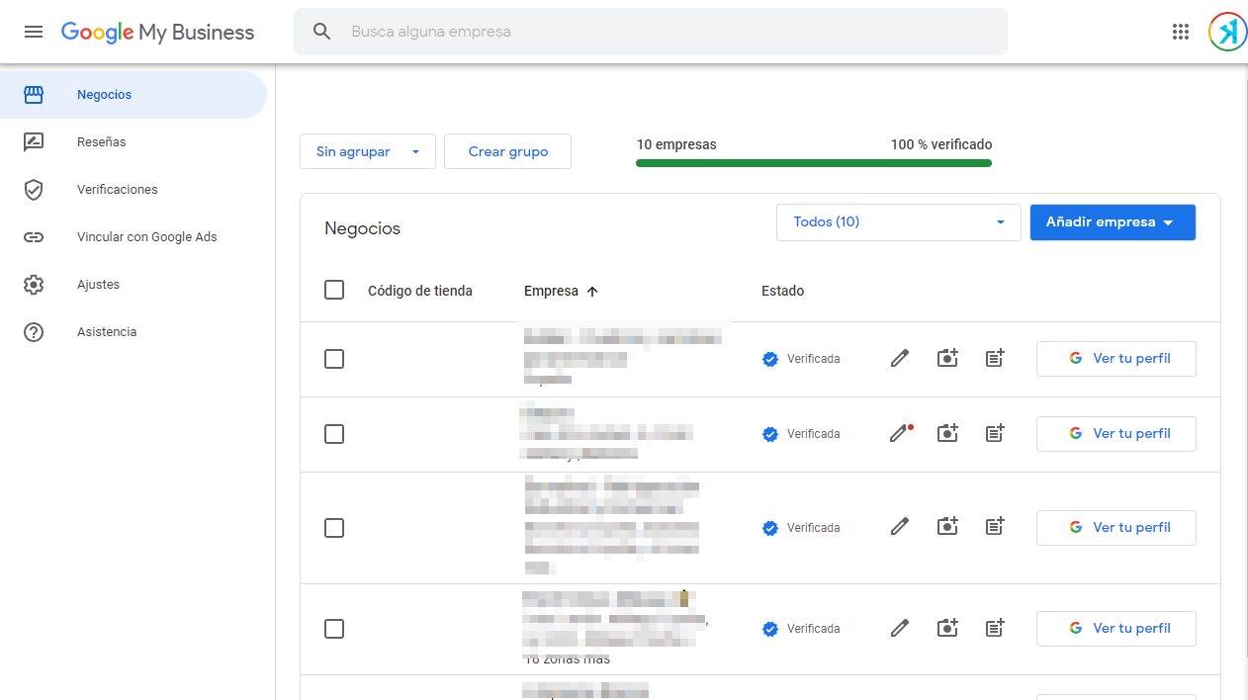The image size is (1248, 700).
Task: Check the first business row checkbox
Action: point(334,359)
